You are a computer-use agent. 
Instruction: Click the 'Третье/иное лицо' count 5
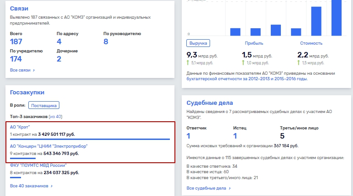(x=282, y=136)
